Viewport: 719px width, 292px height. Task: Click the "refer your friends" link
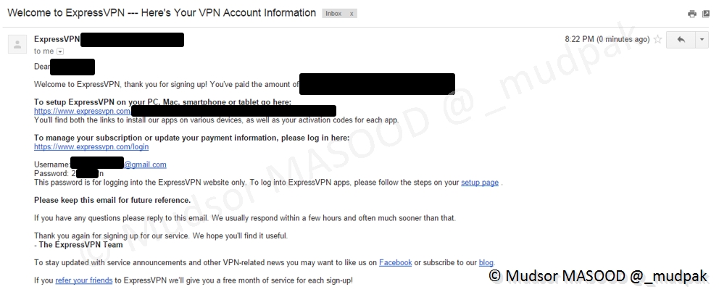tap(83, 280)
